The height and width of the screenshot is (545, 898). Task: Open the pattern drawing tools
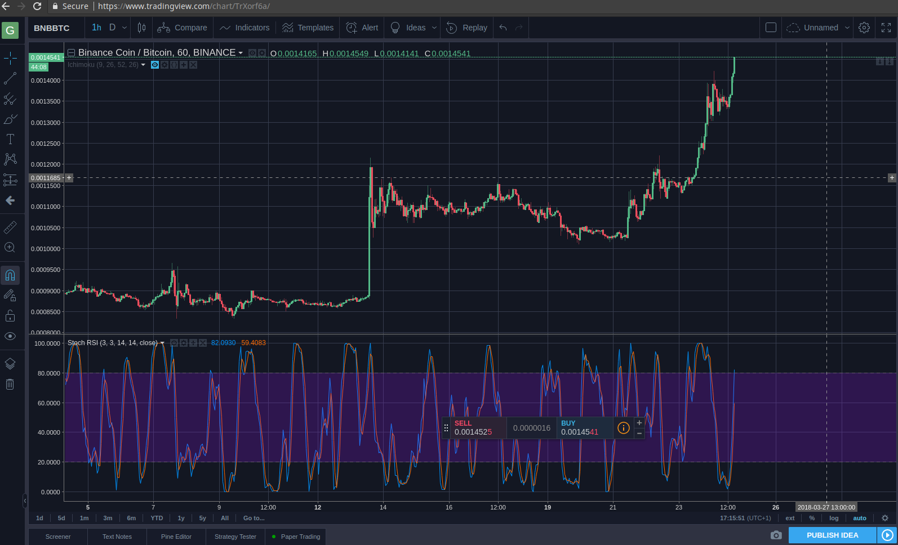[10, 159]
